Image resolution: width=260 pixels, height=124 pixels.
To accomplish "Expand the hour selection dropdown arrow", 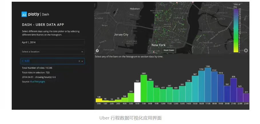I will (82, 61).
